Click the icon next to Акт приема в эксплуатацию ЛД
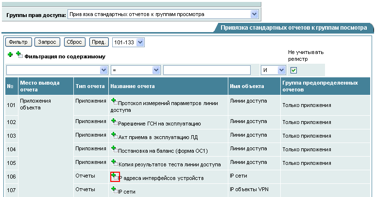 pos(114,135)
